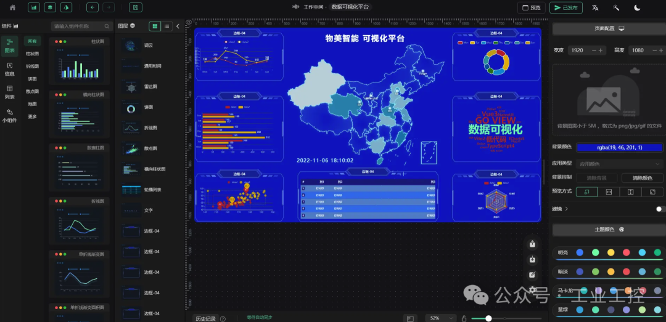Switch layers to thumbnail grid view
The height and width of the screenshot is (322, 666).
coord(155,26)
